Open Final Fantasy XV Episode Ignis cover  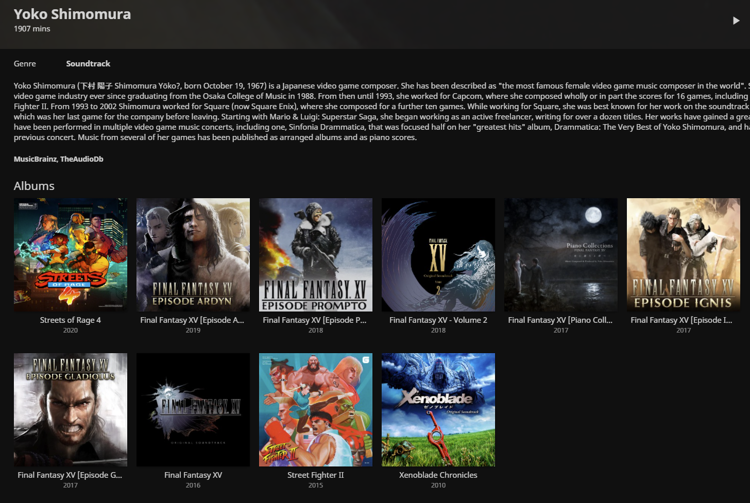coord(684,255)
